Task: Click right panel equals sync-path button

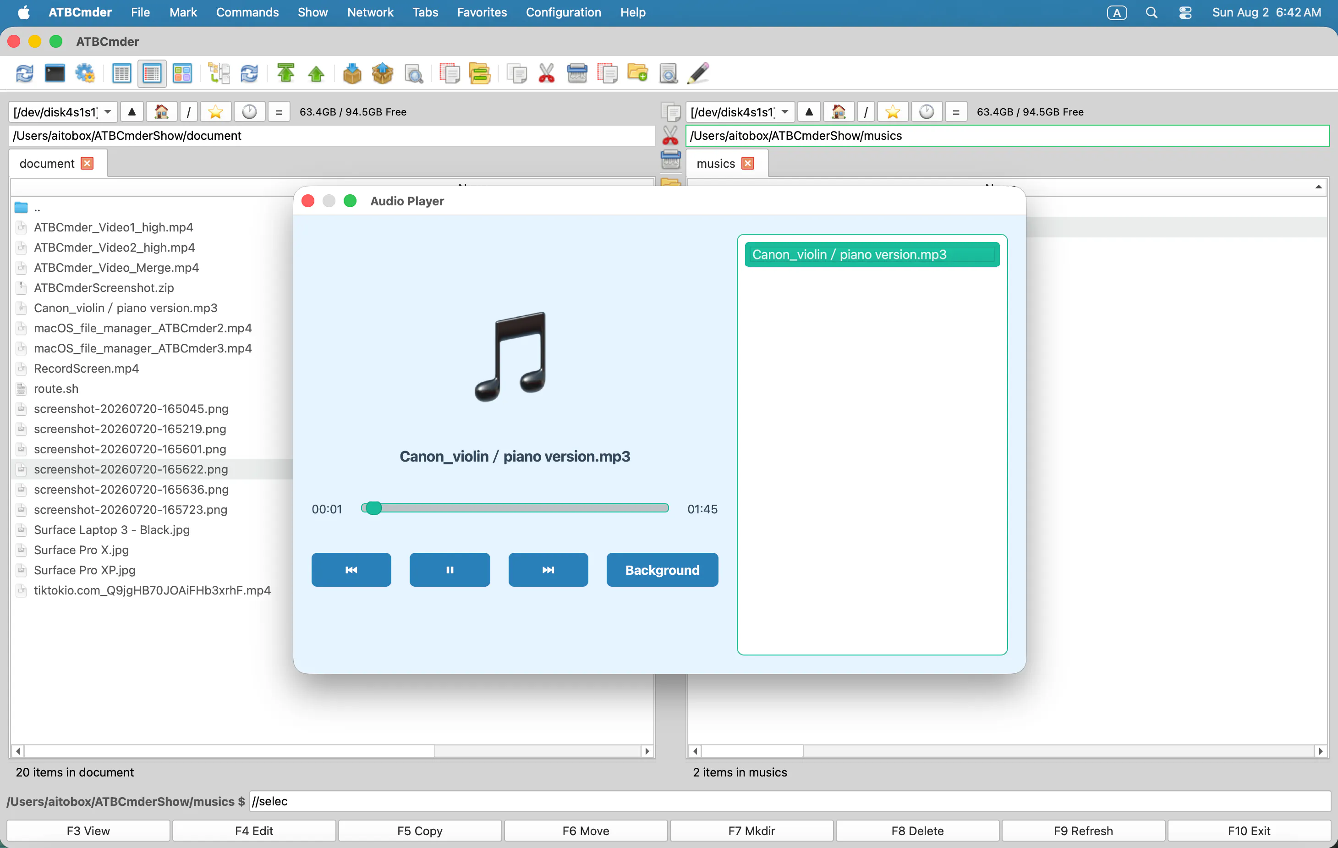Action: [x=956, y=112]
